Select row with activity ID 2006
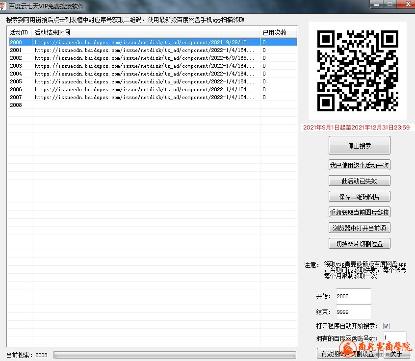 pyautogui.click(x=152, y=89)
